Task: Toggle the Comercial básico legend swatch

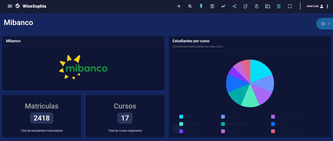Action: (223, 117)
